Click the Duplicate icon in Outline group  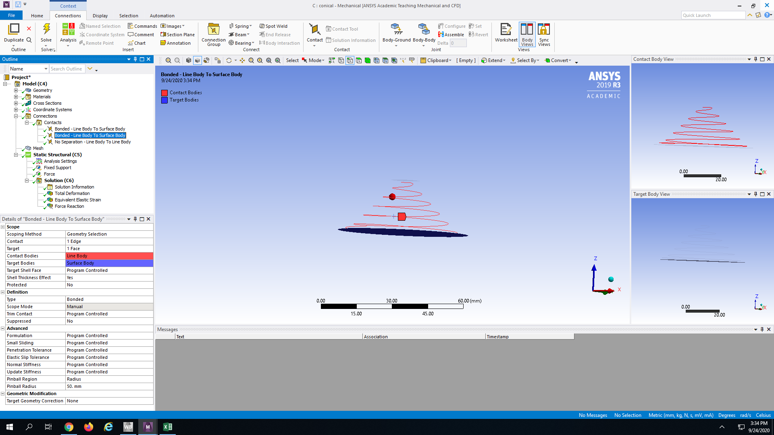tap(14, 29)
